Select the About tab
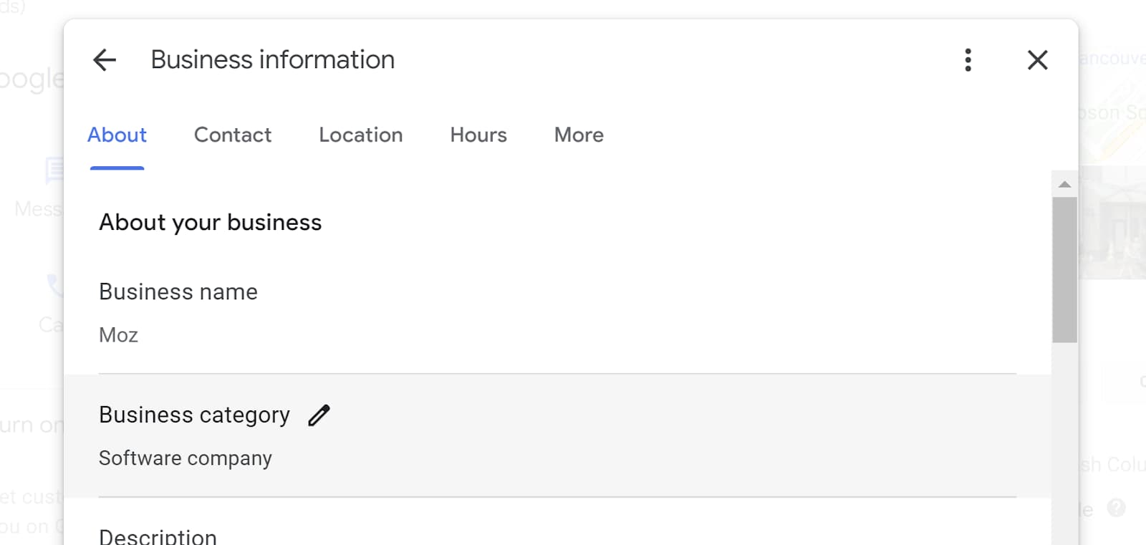 pyautogui.click(x=117, y=135)
